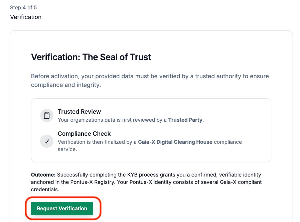This screenshot has height=222, width=300.
Task: Click the Trusted Review title
Action: point(79,112)
